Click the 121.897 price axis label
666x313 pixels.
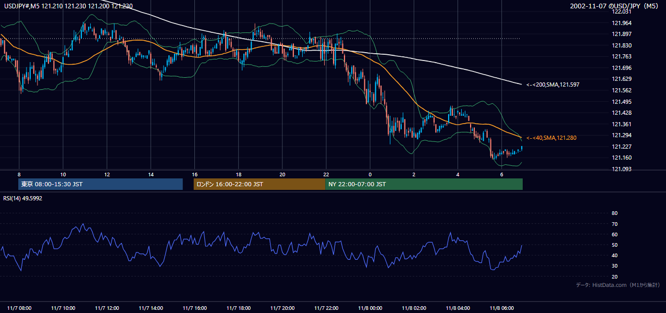[x=622, y=34]
